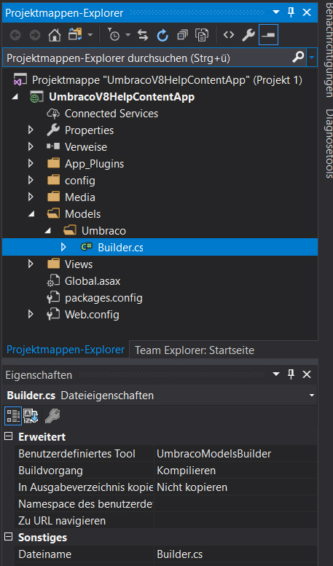
Task: Switch to Projektmappen-Explorer bottom tab
Action: click(66, 350)
